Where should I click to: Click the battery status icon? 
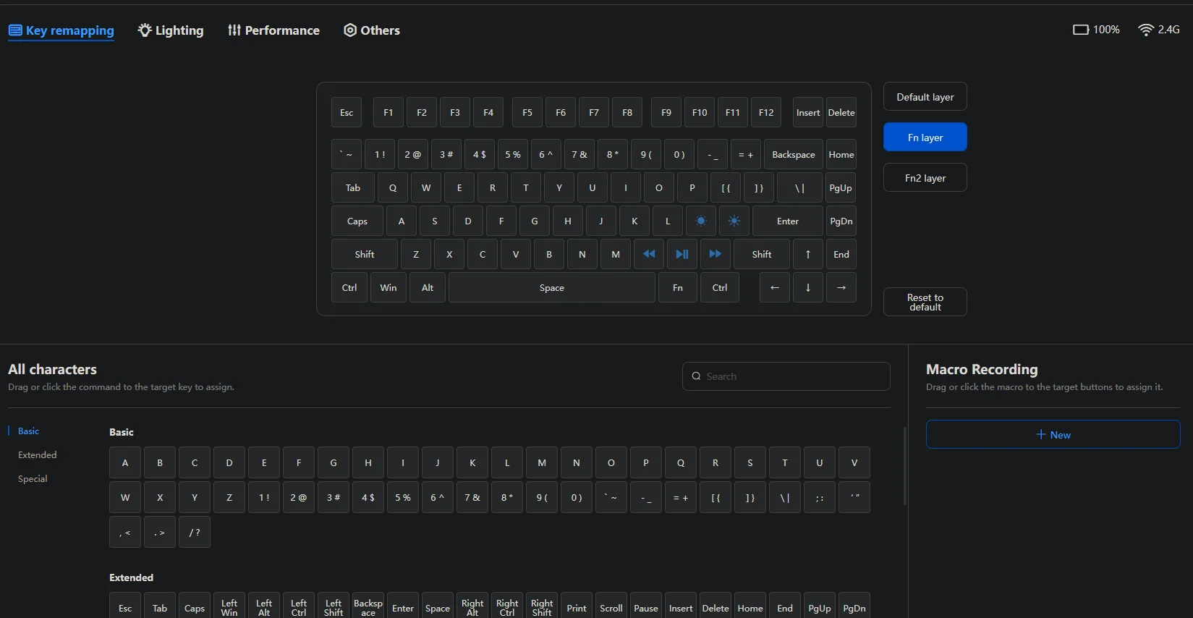click(1080, 30)
